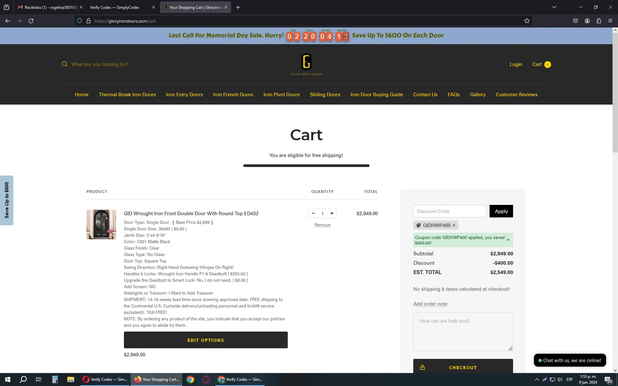Click the Remove item link
This screenshot has width=618, height=386.
tap(322, 225)
